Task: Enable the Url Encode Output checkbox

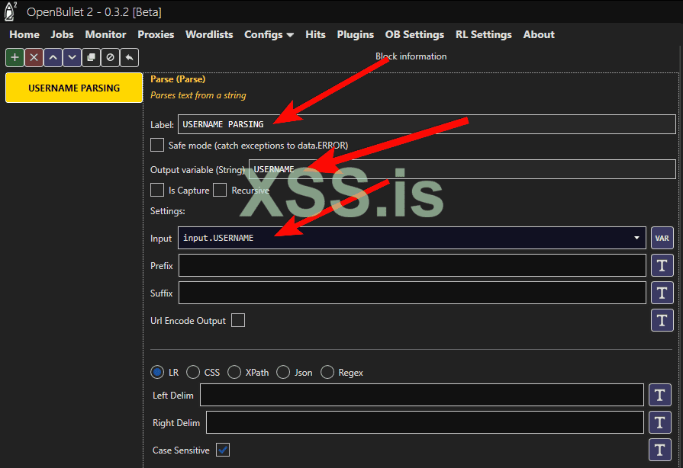Action: coord(238,320)
